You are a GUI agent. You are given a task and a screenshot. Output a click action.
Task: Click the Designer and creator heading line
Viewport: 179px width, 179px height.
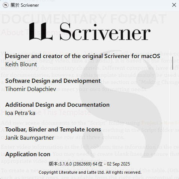coord(83,56)
